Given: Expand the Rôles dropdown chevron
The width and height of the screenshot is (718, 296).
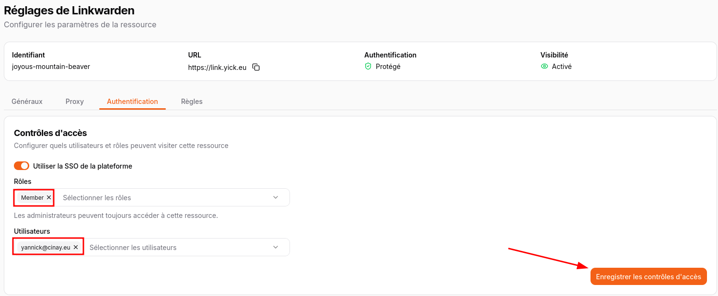Looking at the screenshot, I should (x=276, y=197).
